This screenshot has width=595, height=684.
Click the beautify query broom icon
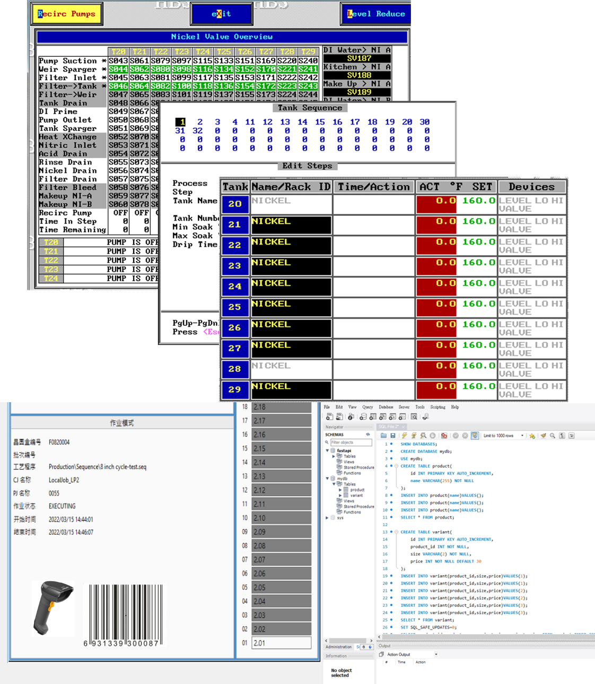(542, 436)
